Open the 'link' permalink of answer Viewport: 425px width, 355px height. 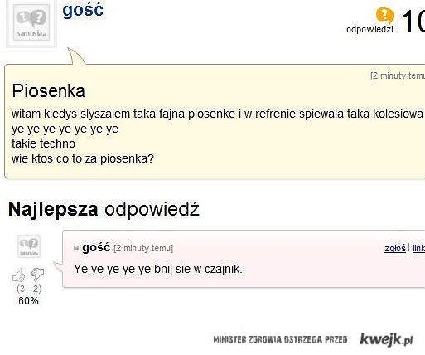(x=418, y=248)
